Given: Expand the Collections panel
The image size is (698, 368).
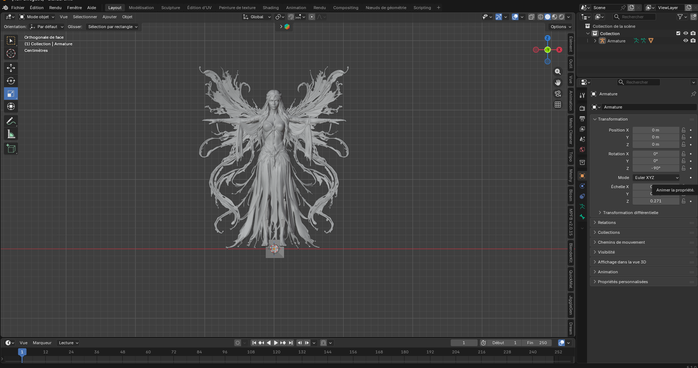Looking at the screenshot, I should (x=609, y=232).
